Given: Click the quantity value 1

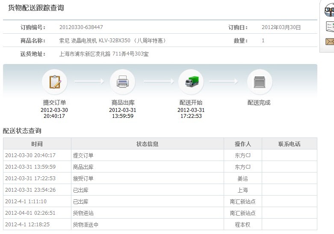Looking at the screenshot, I should coord(263,41).
